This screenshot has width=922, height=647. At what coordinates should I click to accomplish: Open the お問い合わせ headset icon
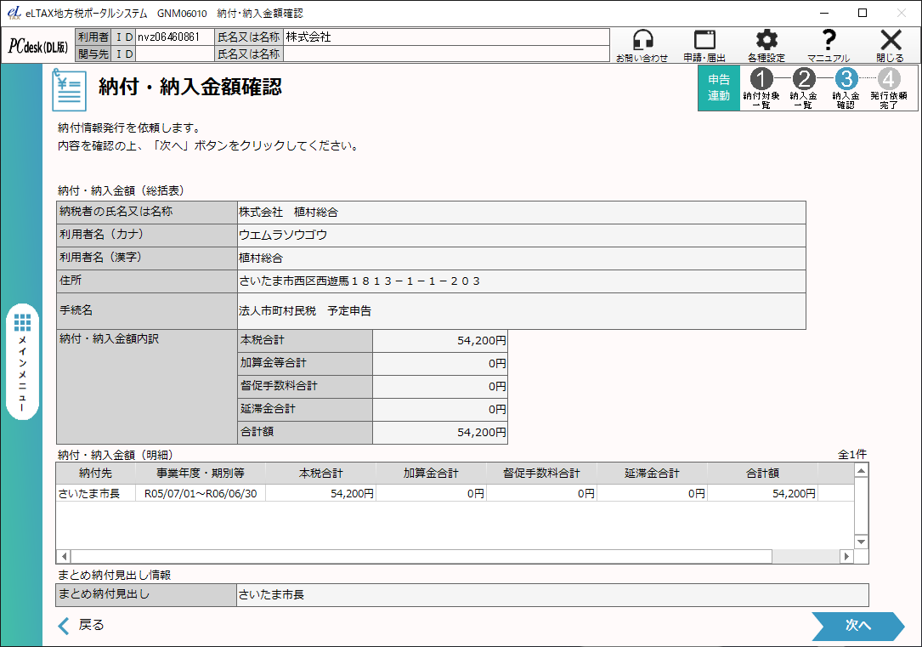[642, 45]
